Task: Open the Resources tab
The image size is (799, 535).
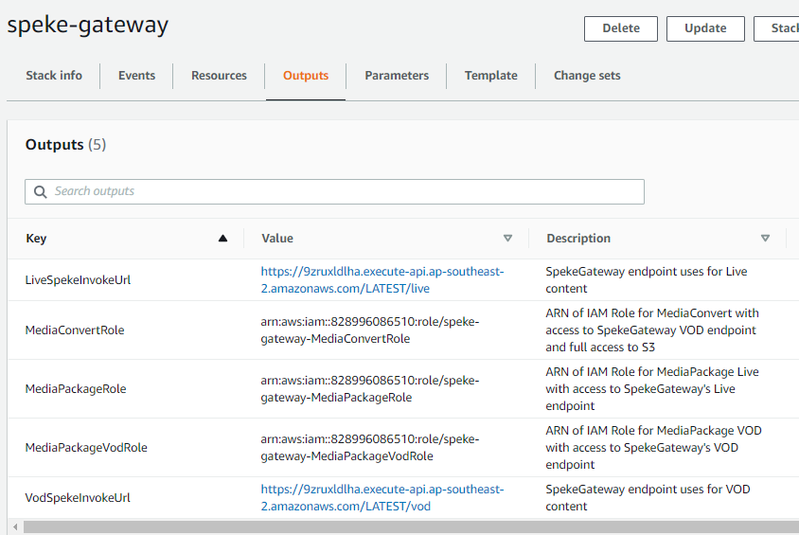Action: [219, 76]
